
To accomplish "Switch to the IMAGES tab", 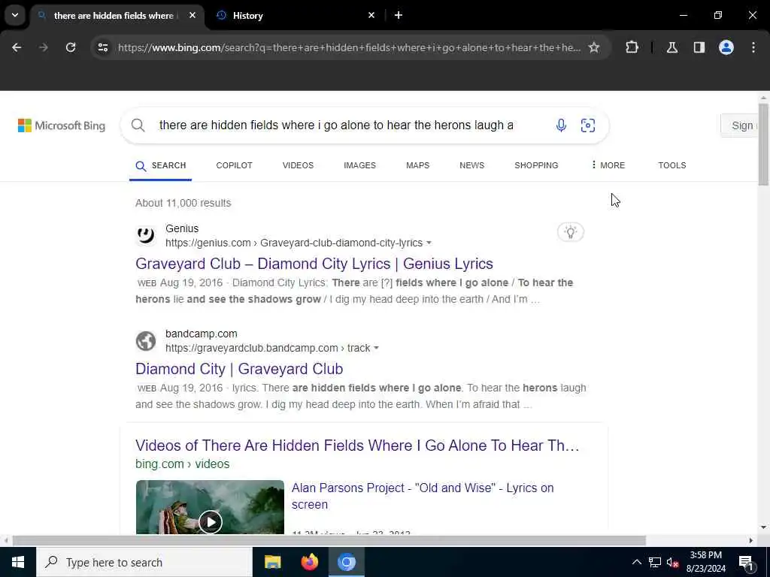I will coord(360,165).
